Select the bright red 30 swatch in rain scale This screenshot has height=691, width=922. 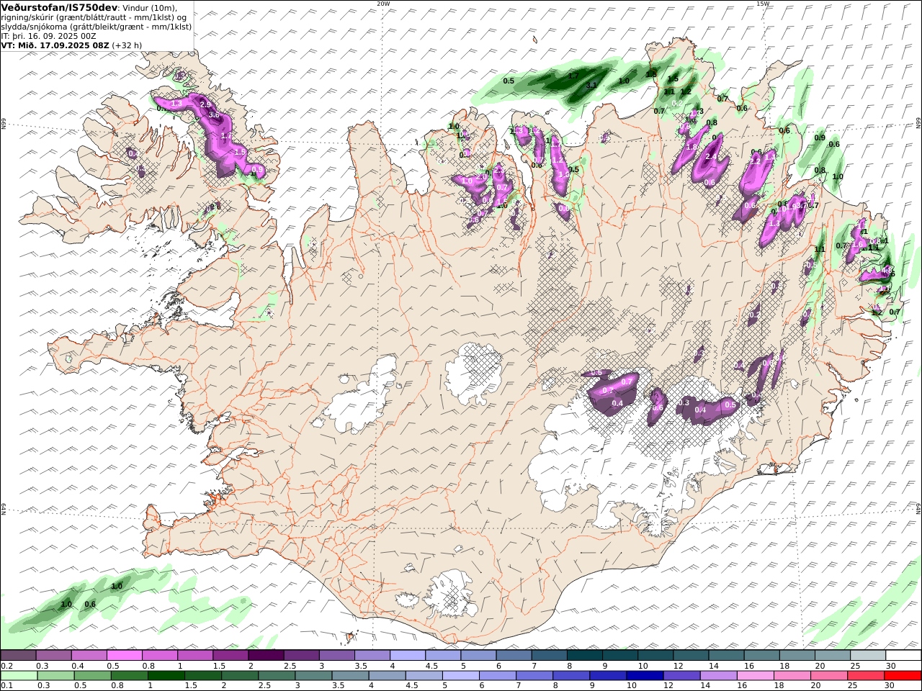[903, 676]
